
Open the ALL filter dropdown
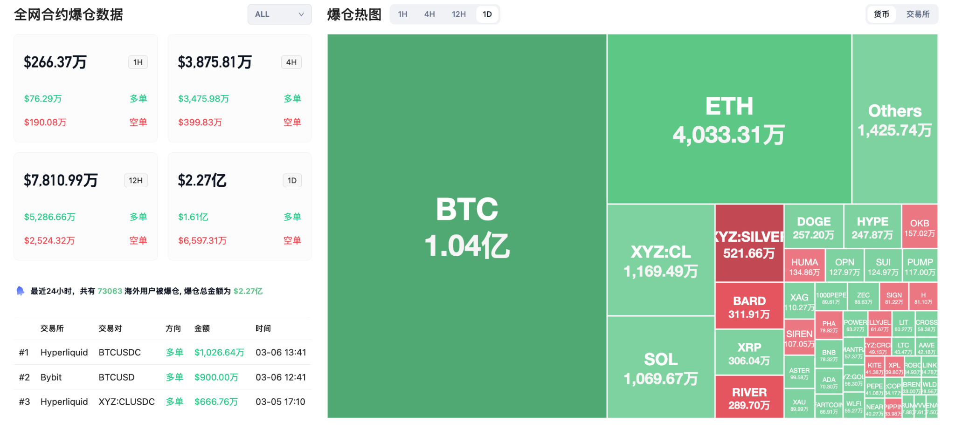[x=279, y=14]
